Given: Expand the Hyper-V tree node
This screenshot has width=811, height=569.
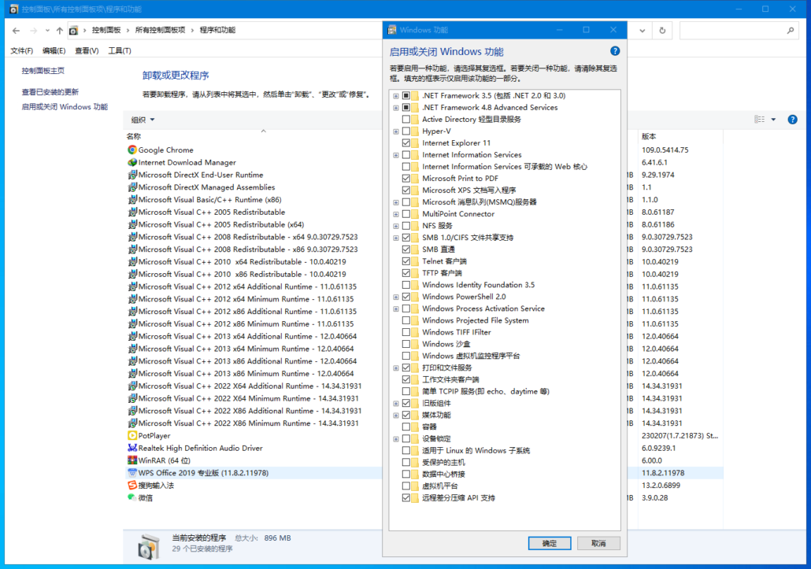Looking at the screenshot, I should pos(396,131).
